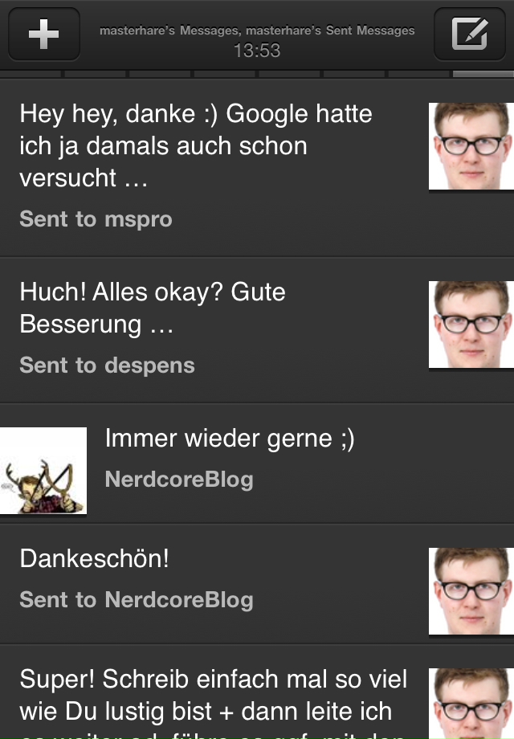Select the first page indicator segment

click(x=31, y=74)
